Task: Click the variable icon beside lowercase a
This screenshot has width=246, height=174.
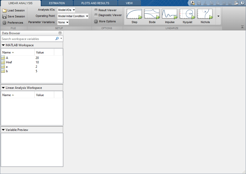Action: coord(3,66)
